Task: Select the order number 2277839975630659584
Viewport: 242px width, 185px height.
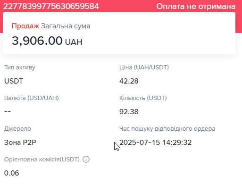Action: click(51, 6)
